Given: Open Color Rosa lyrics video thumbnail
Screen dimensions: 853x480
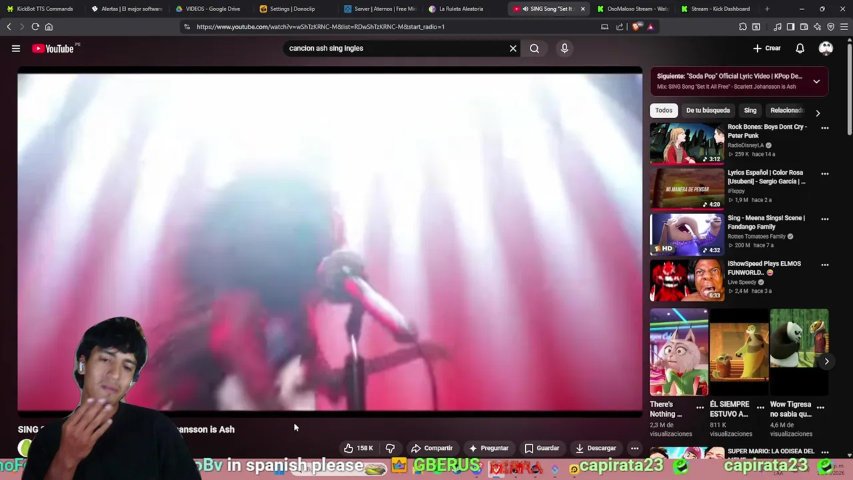Looking at the screenshot, I should (687, 189).
